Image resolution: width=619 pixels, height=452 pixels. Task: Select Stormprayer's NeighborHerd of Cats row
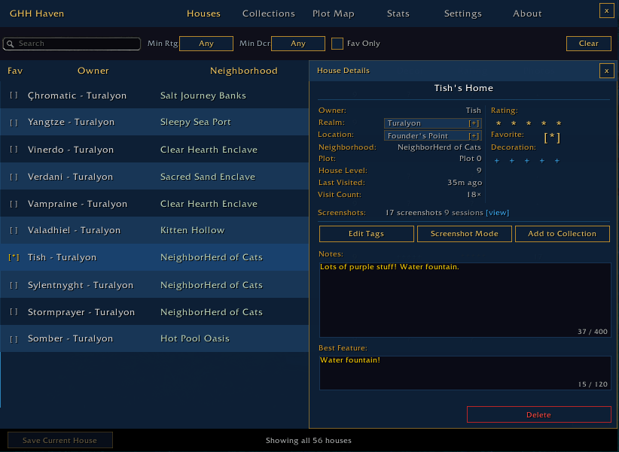[x=154, y=312]
